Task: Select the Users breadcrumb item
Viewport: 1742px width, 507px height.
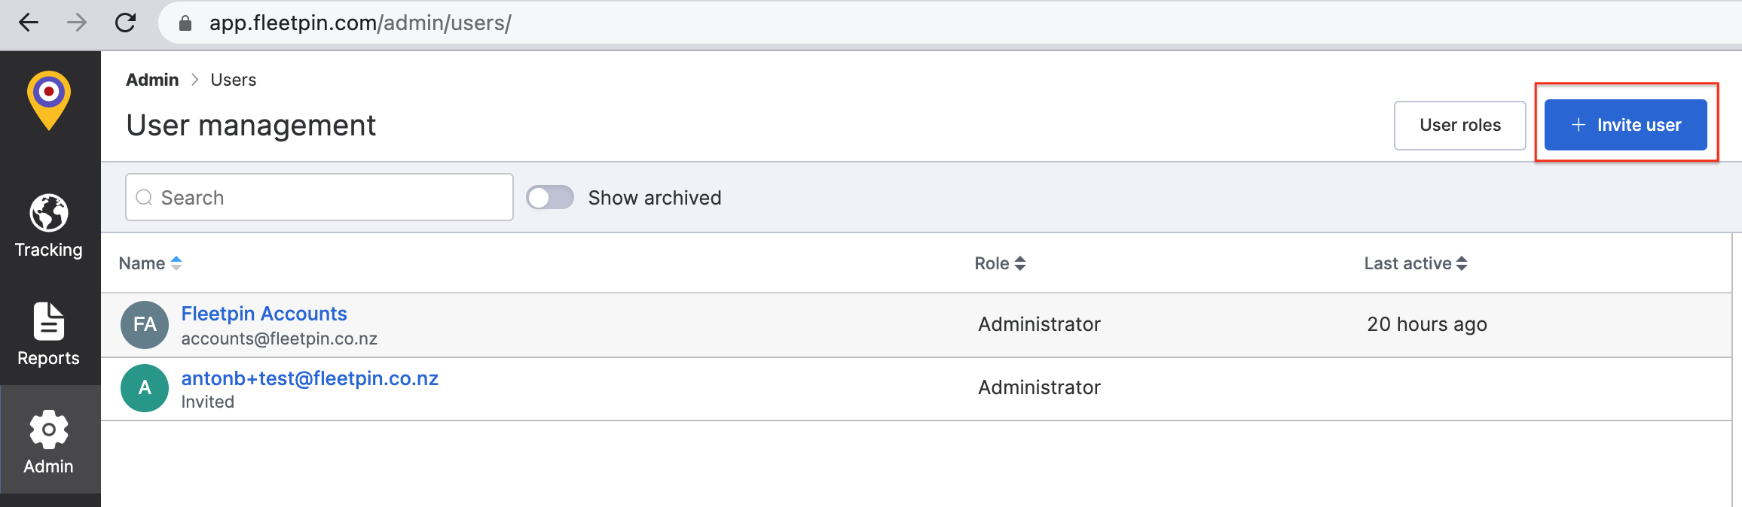Action: point(234,80)
